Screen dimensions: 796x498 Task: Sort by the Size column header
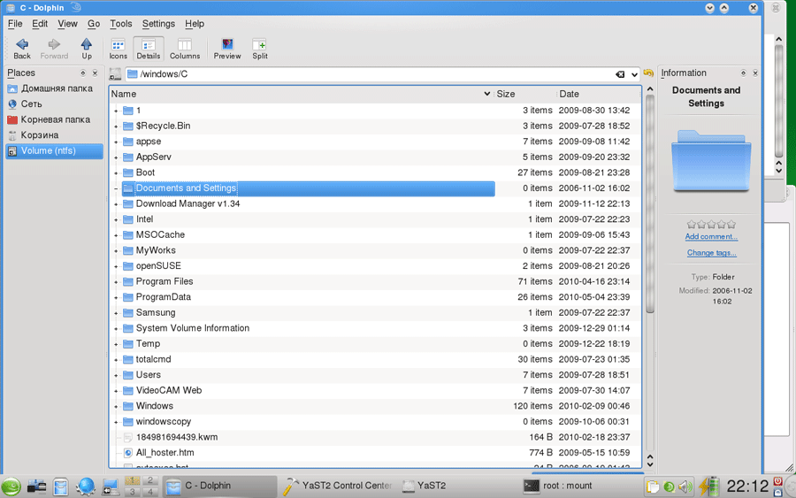(x=524, y=94)
